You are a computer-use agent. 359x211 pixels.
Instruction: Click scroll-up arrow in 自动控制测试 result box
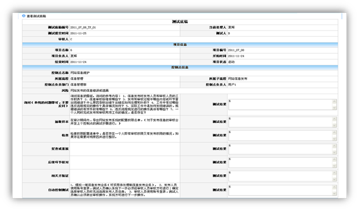click(x=334, y=187)
